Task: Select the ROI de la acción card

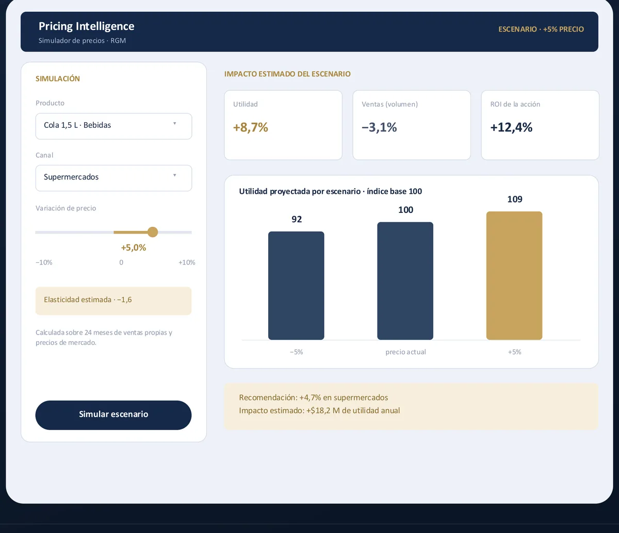Action: 540,125
